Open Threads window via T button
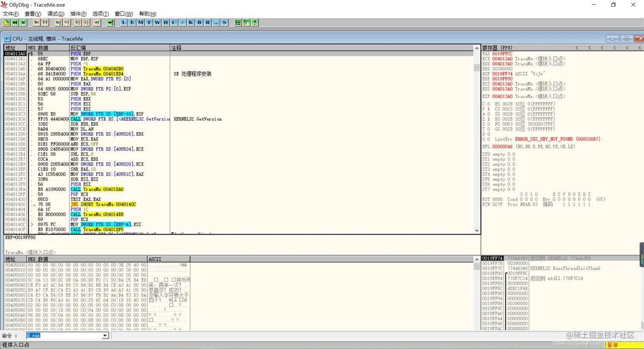 pos(149,23)
